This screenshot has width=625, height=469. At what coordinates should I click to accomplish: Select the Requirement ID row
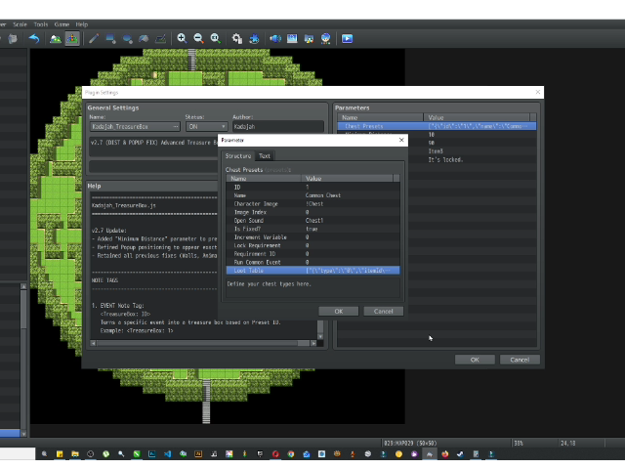(x=312, y=254)
